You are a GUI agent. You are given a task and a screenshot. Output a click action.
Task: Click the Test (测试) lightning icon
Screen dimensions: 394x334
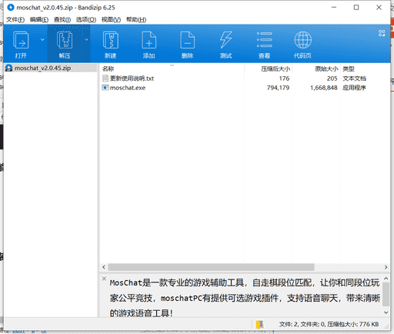coord(226,40)
